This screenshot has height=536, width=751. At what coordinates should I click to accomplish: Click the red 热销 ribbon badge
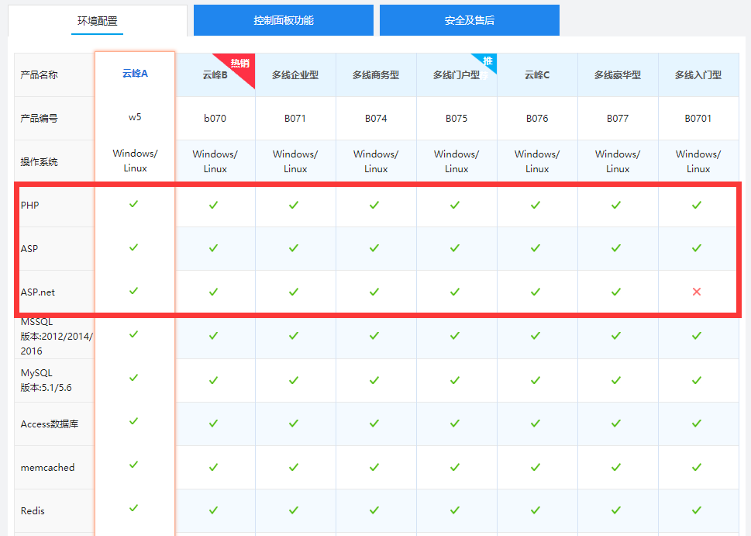point(242,64)
